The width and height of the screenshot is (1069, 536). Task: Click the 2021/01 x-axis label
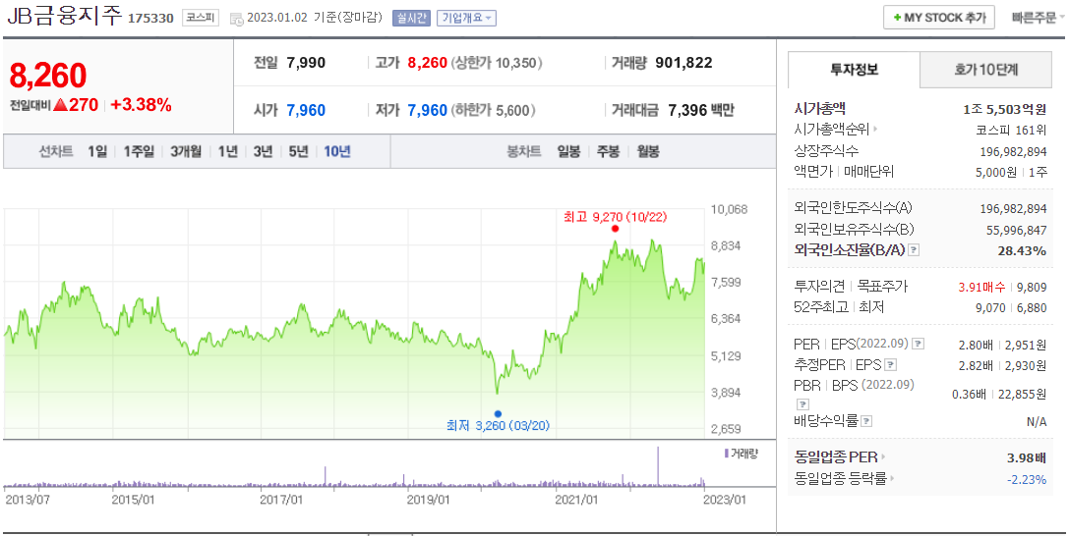577,500
